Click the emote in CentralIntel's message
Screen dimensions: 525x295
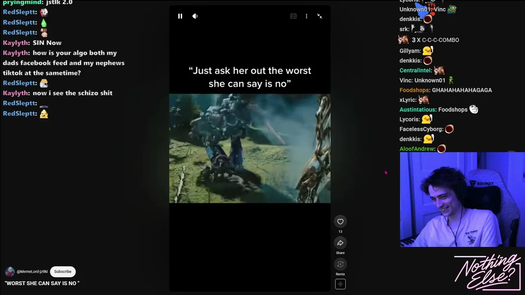pos(439,70)
